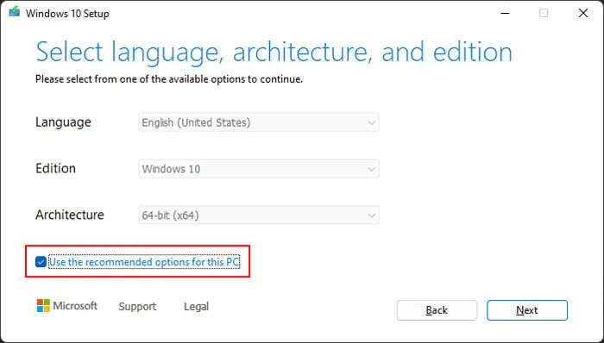
Task: Minimize the Windows 10 Setup window
Action: click(x=505, y=13)
